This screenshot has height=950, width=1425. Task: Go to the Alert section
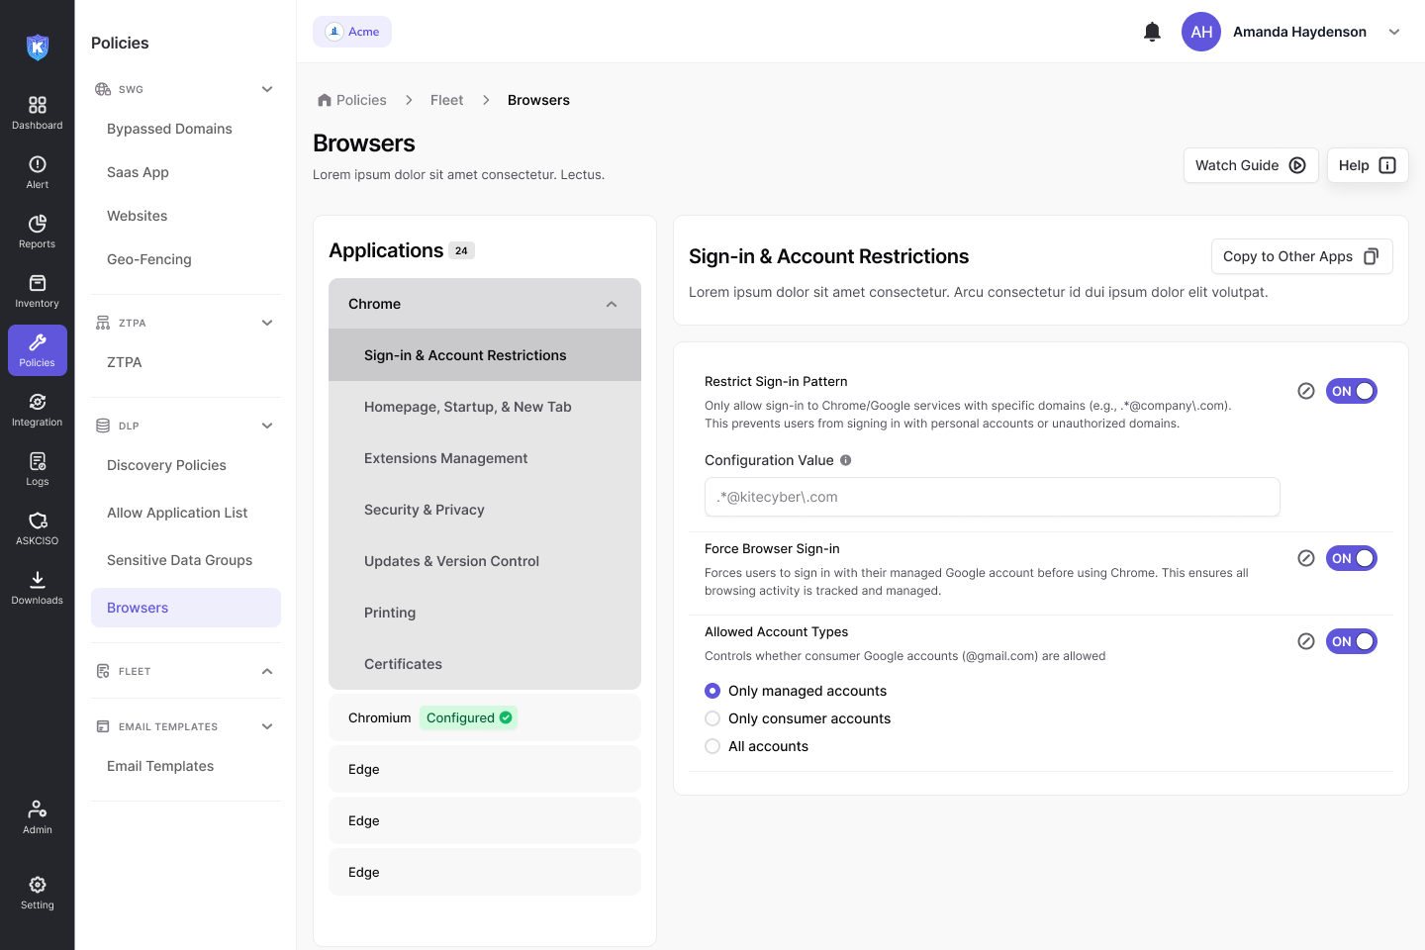[38, 171]
